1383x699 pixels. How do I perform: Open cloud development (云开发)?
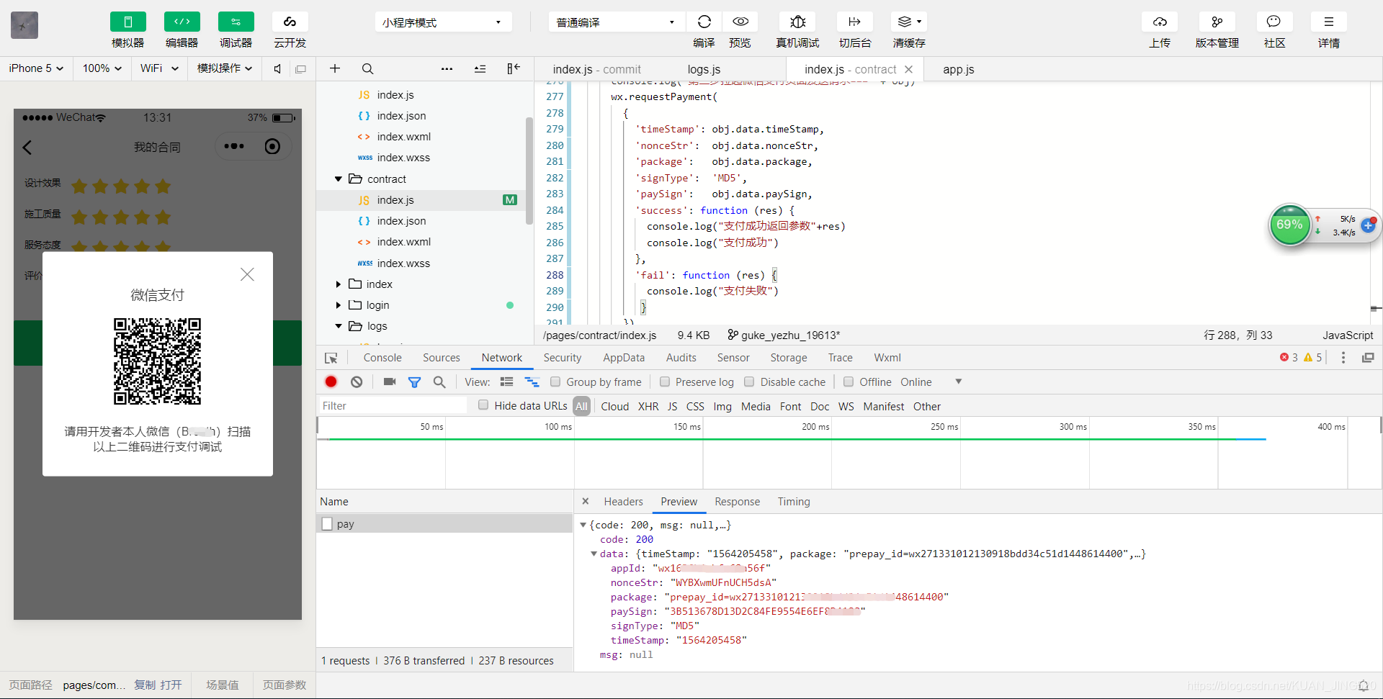pyautogui.click(x=290, y=22)
